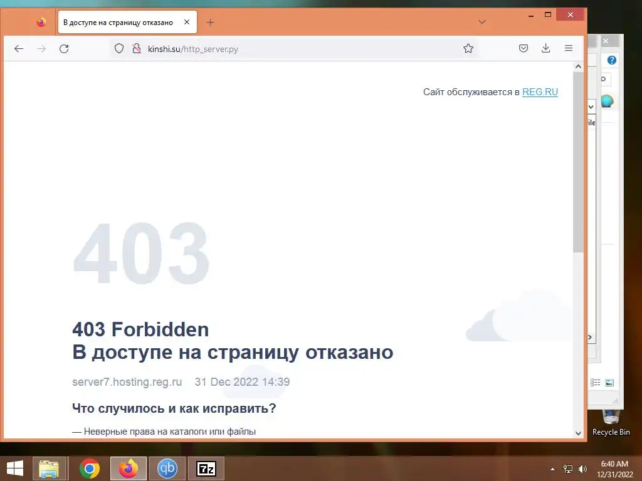Click the network tray icon
The image size is (642, 481).
click(568, 469)
